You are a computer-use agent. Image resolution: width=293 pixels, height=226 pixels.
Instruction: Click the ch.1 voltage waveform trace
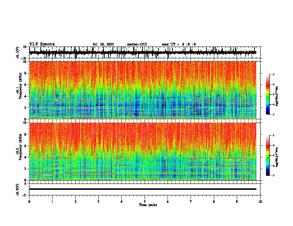143,52
